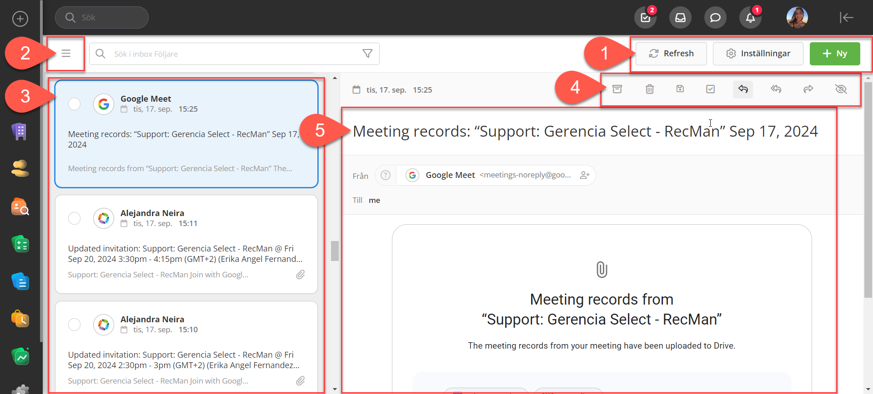Select the Alejandra Neira 15:11 email checkbox
Image resolution: width=873 pixels, height=394 pixels.
coord(75,218)
